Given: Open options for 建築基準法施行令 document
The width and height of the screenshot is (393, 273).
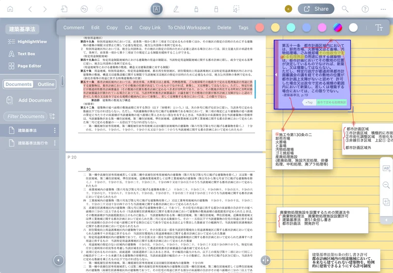Looking at the screenshot, I should click(55, 143).
